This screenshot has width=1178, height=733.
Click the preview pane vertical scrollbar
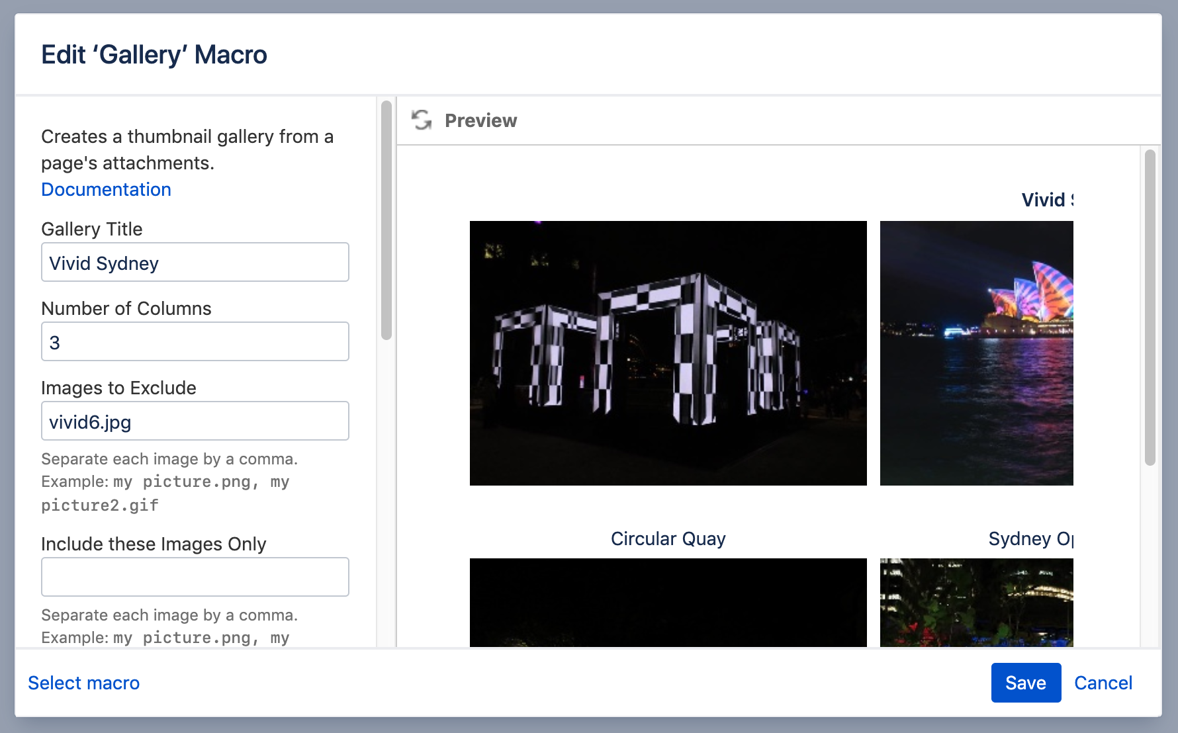pyautogui.click(x=1150, y=308)
